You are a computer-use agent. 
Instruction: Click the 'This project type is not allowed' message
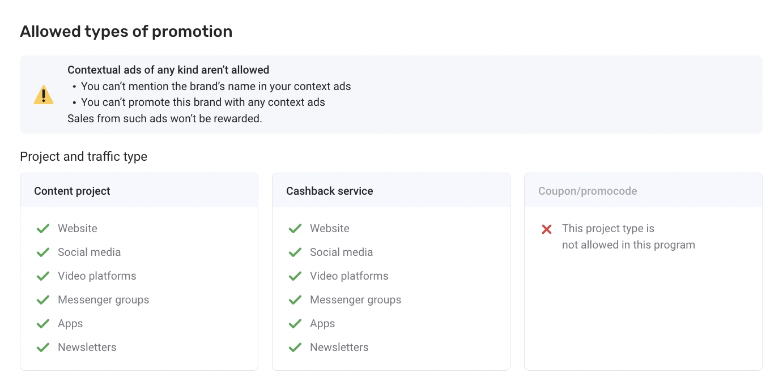pos(628,237)
